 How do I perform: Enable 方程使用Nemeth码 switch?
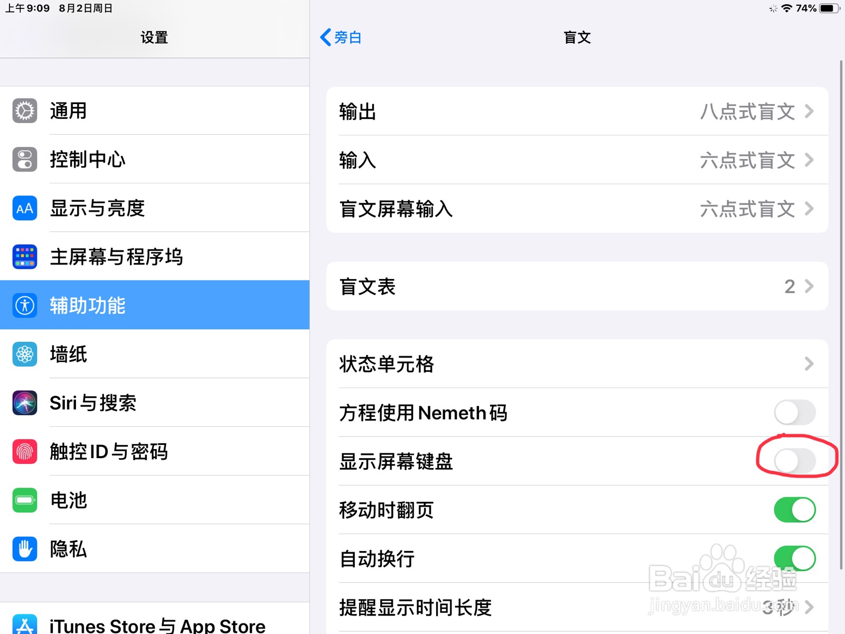pyautogui.click(x=795, y=413)
